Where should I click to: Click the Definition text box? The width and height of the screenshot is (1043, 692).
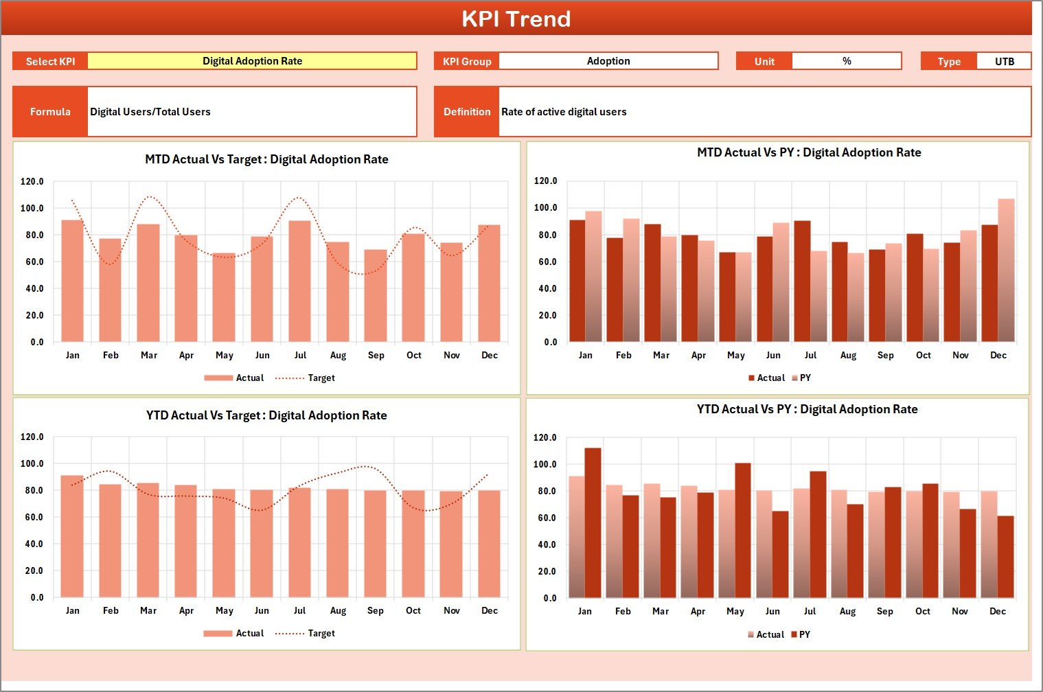[762, 111]
